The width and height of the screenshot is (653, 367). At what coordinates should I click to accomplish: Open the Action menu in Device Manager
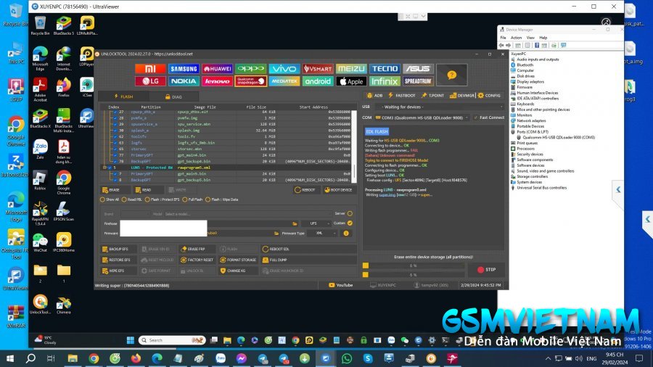[x=516, y=38]
